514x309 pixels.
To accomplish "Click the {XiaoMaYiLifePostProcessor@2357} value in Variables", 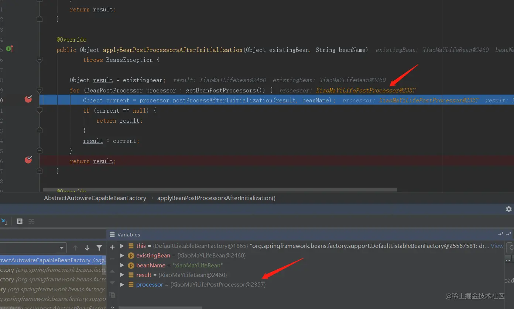I will [x=218, y=285].
